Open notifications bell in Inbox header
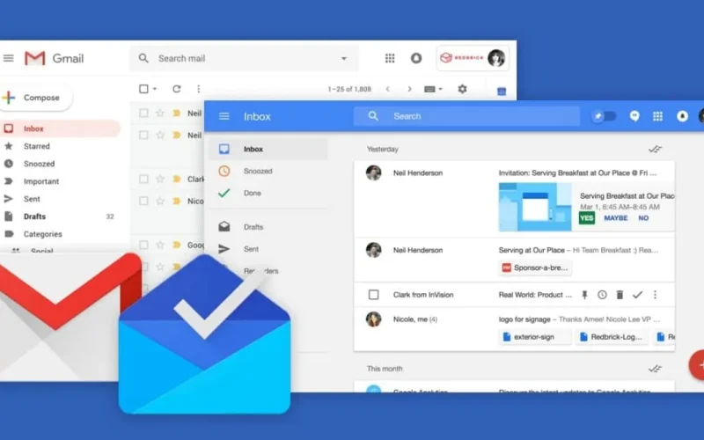704x440 pixels. click(682, 116)
